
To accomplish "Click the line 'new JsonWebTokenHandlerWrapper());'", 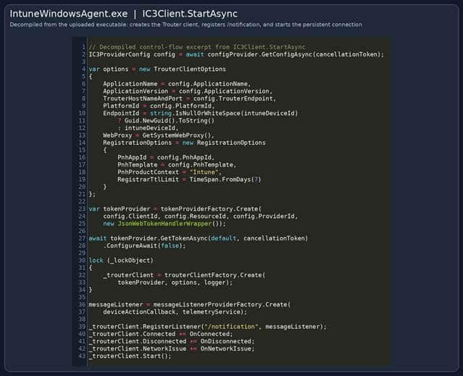I will (x=164, y=224).
